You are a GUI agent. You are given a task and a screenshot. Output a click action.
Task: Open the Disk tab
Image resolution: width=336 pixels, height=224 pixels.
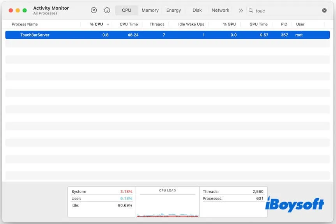coord(197,11)
